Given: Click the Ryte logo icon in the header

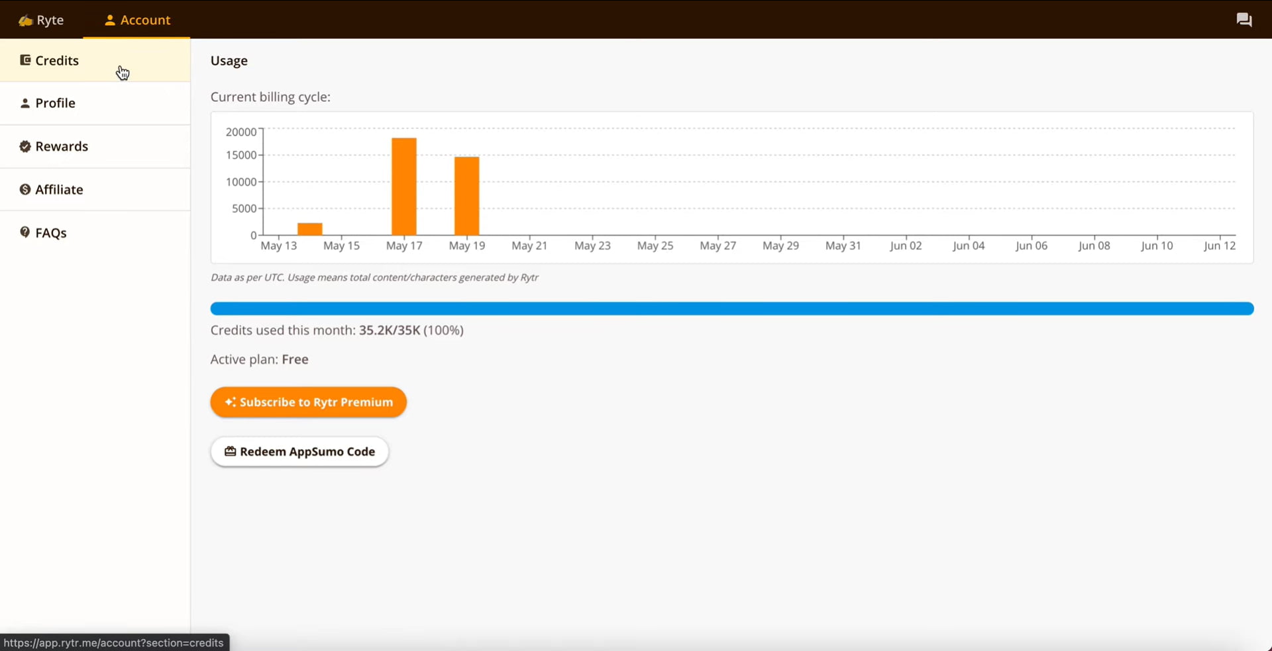Looking at the screenshot, I should (x=26, y=21).
